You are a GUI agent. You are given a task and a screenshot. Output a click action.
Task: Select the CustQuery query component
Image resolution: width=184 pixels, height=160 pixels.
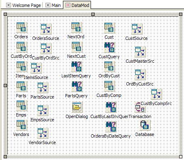[x=109, y=47]
